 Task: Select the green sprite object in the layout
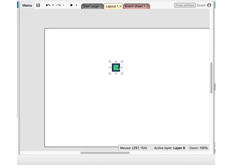116,67
